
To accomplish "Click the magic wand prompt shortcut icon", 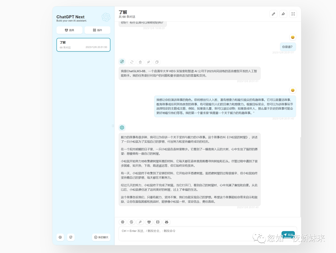I will pos(140,222).
